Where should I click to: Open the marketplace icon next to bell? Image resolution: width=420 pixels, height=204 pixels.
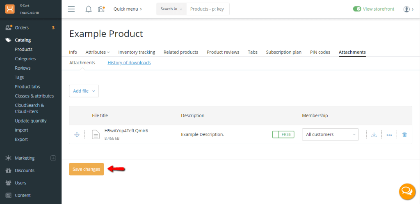point(101,9)
